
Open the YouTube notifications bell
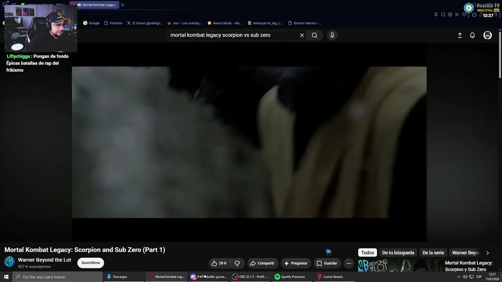tap(473, 35)
